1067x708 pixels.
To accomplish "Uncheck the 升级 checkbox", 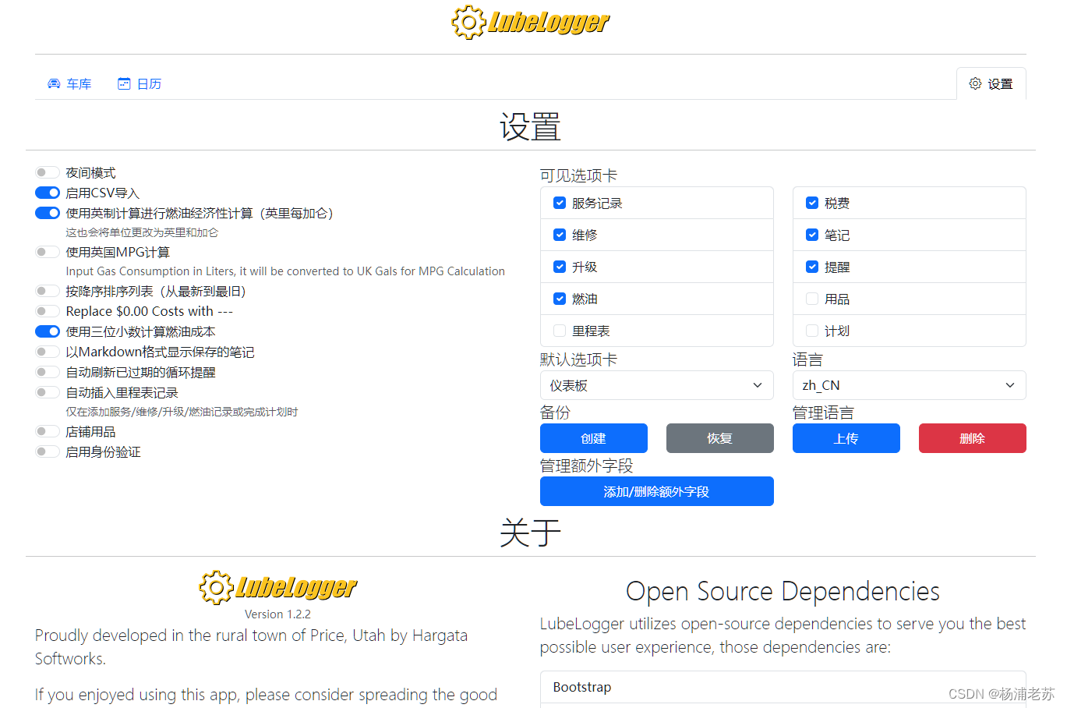I will point(560,267).
